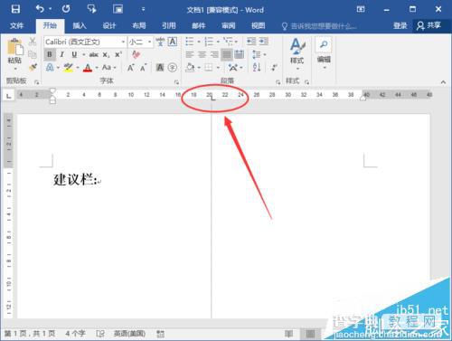Image resolution: width=452 pixels, height=341 pixels.
Task: Increase font size with grow font
Action: click(130, 68)
